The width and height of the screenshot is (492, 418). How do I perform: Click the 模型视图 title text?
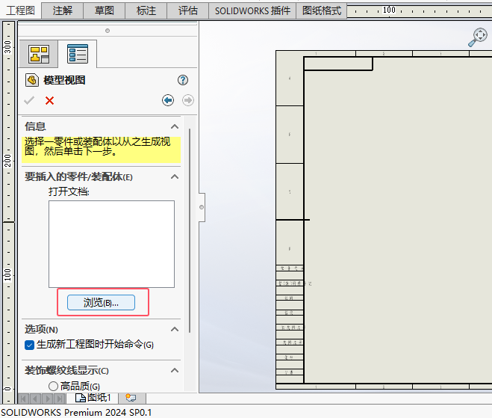pos(64,80)
